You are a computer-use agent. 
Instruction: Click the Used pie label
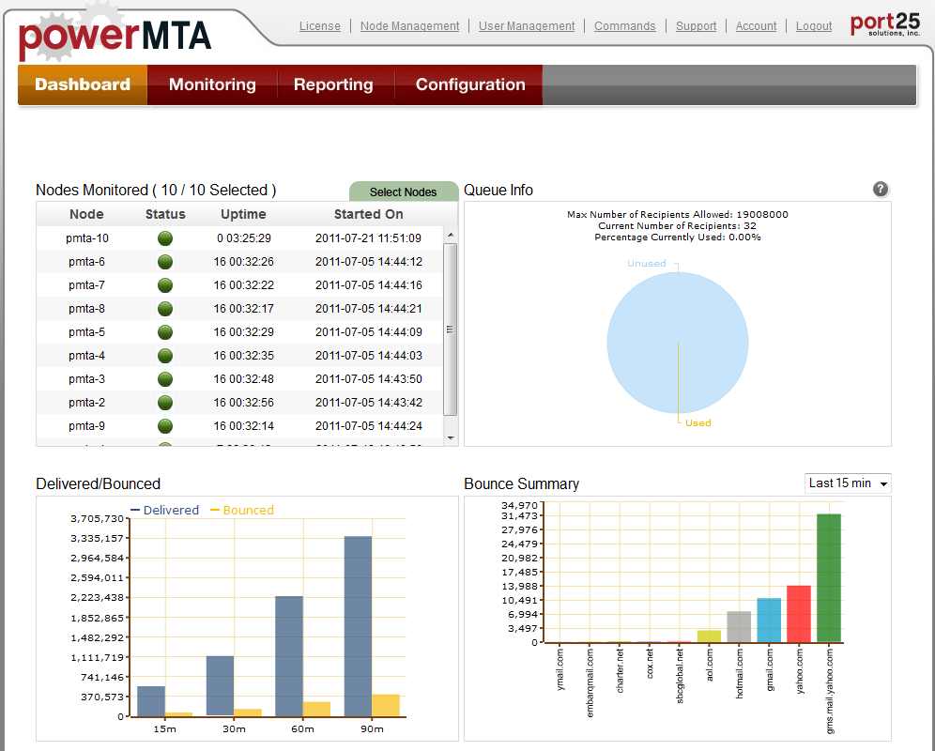(x=697, y=423)
